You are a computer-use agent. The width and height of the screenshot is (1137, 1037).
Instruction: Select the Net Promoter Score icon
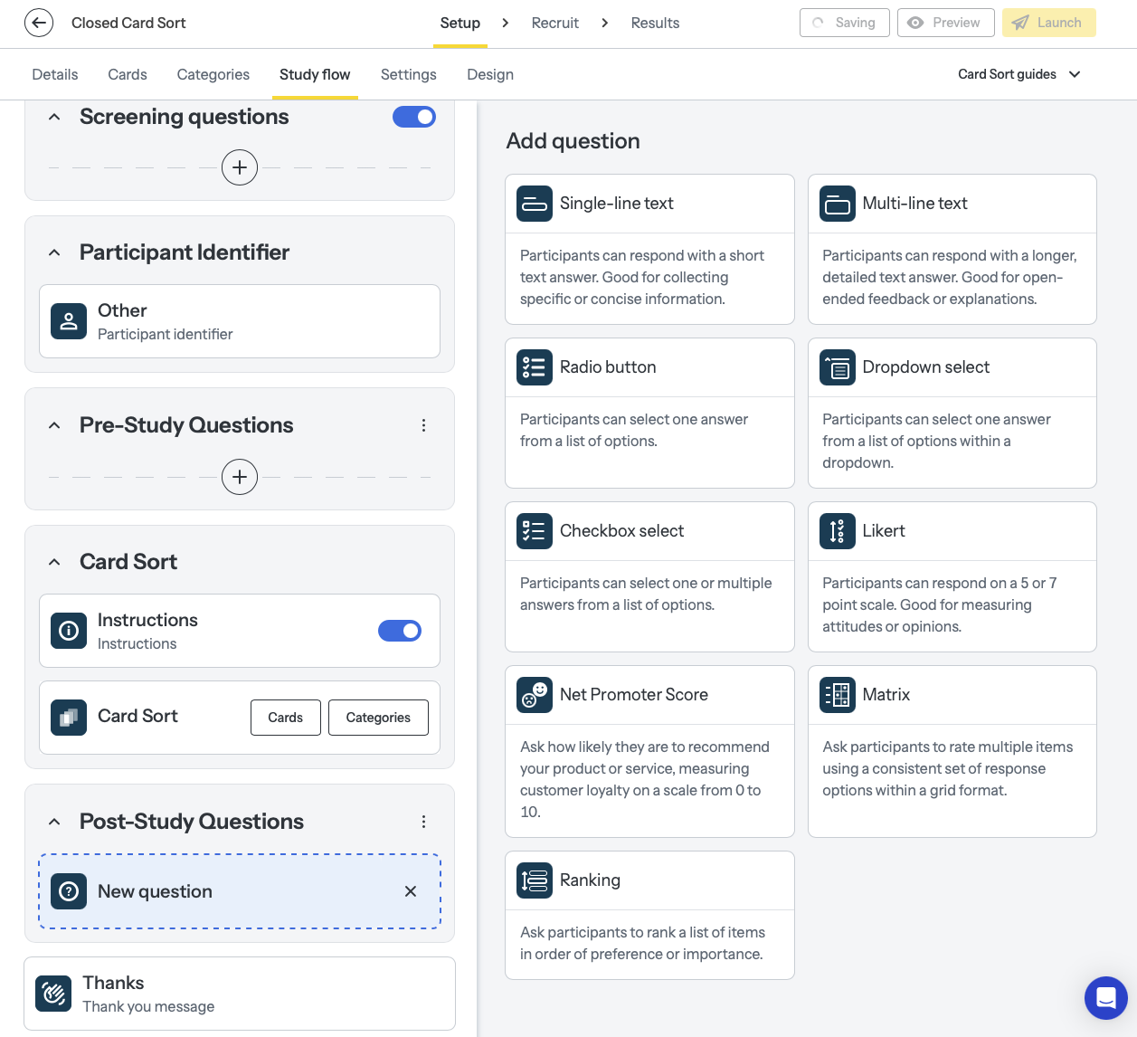coord(535,695)
